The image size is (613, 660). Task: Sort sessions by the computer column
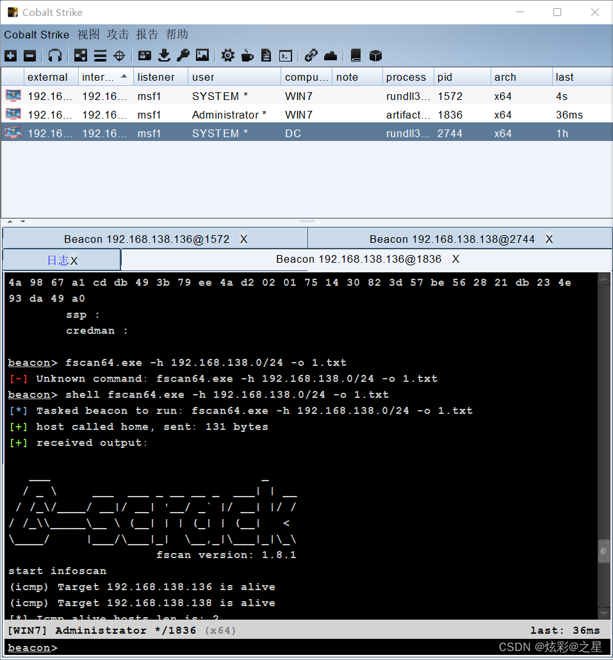pos(306,77)
